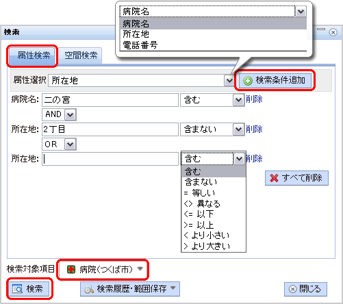
Task: Click the empty 所在地 text input field
Action: click(110, 159)
